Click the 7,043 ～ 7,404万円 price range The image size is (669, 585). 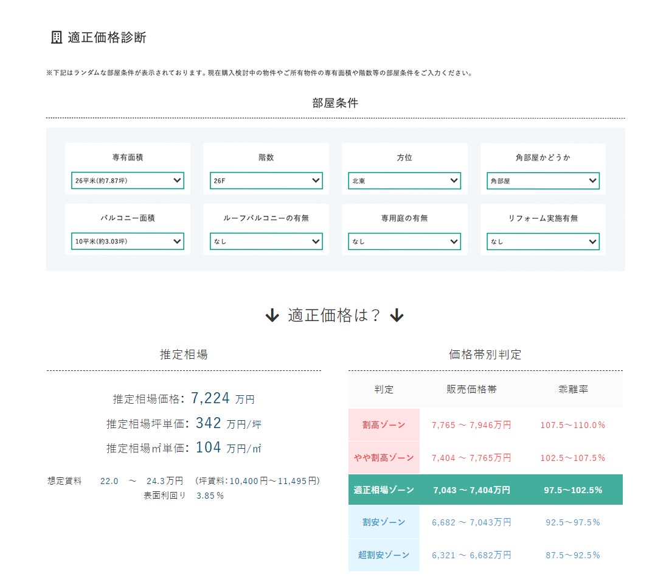coord(471,490)
